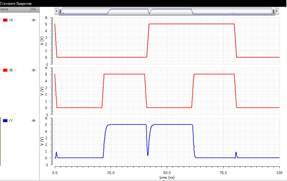The image size is (287, 181).
Task: Select the /A signal name
Action: (11, 20)
